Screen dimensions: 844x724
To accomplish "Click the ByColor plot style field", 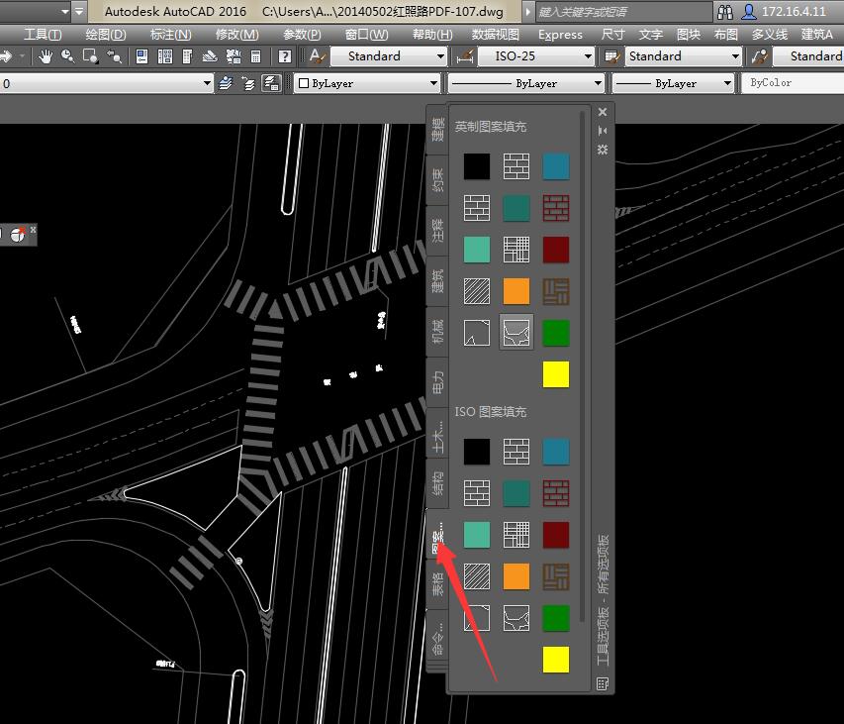I will point(793,83).
